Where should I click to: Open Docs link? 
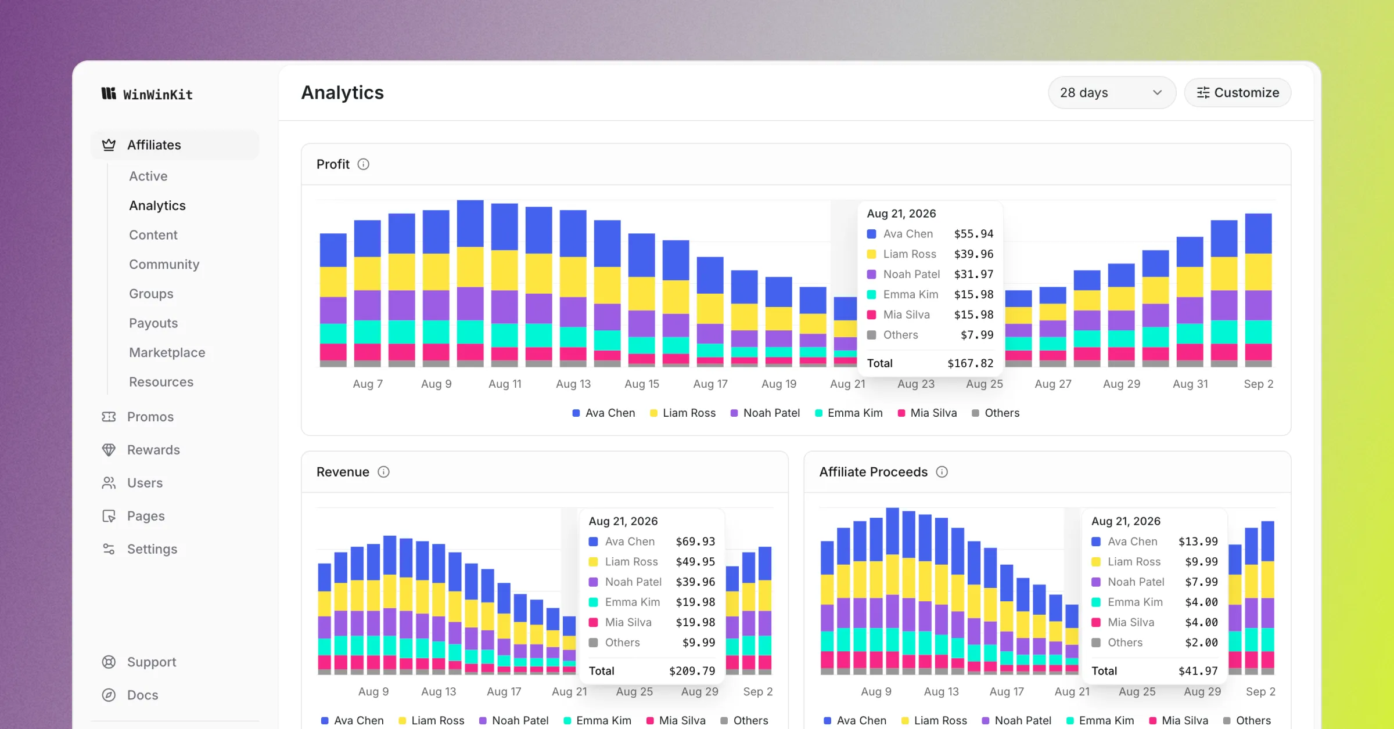142,695
